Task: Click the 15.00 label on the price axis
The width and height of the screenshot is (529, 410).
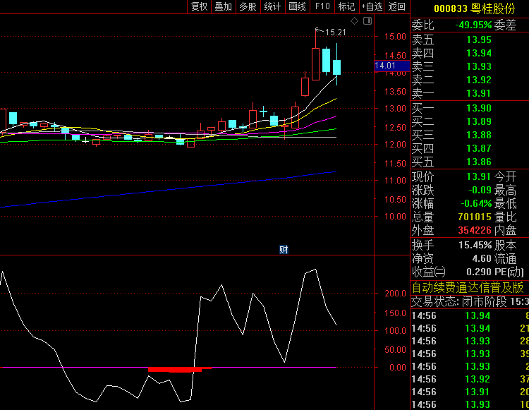Action: (x=395, y=37)
